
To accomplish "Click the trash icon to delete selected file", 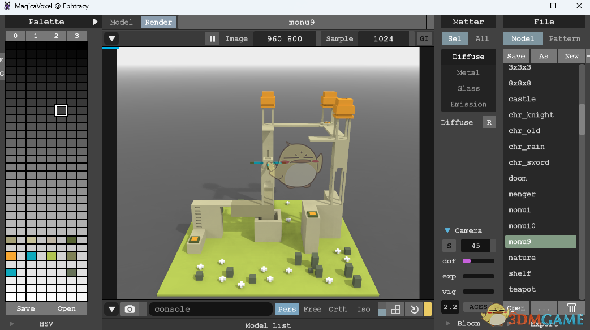I will (x=571, y=308).
